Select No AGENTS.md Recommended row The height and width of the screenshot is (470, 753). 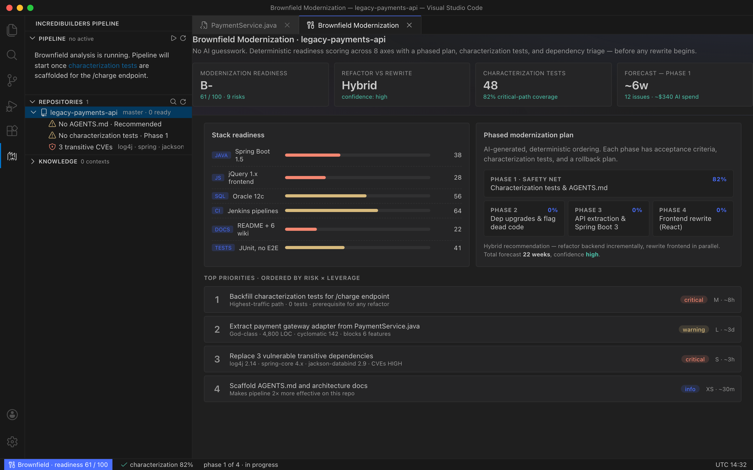point(108,124)
